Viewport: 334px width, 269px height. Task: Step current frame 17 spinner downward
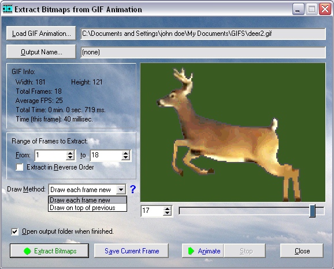(168, 213)
